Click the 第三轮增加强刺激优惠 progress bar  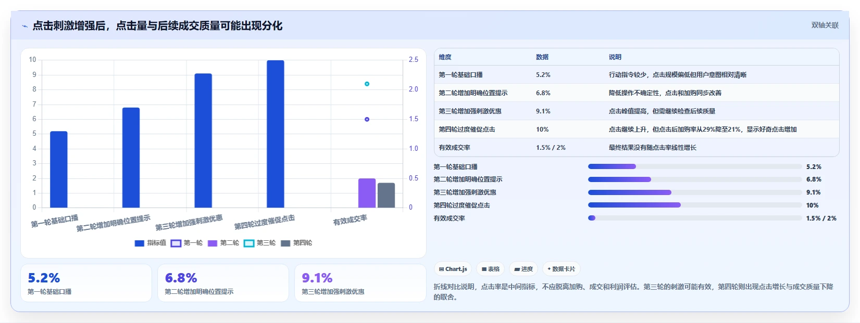pos(695,192)
